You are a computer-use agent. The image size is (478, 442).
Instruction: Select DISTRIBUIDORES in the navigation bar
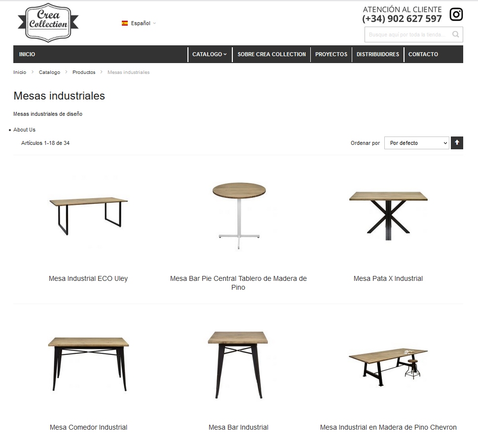[x=378, y=54]
